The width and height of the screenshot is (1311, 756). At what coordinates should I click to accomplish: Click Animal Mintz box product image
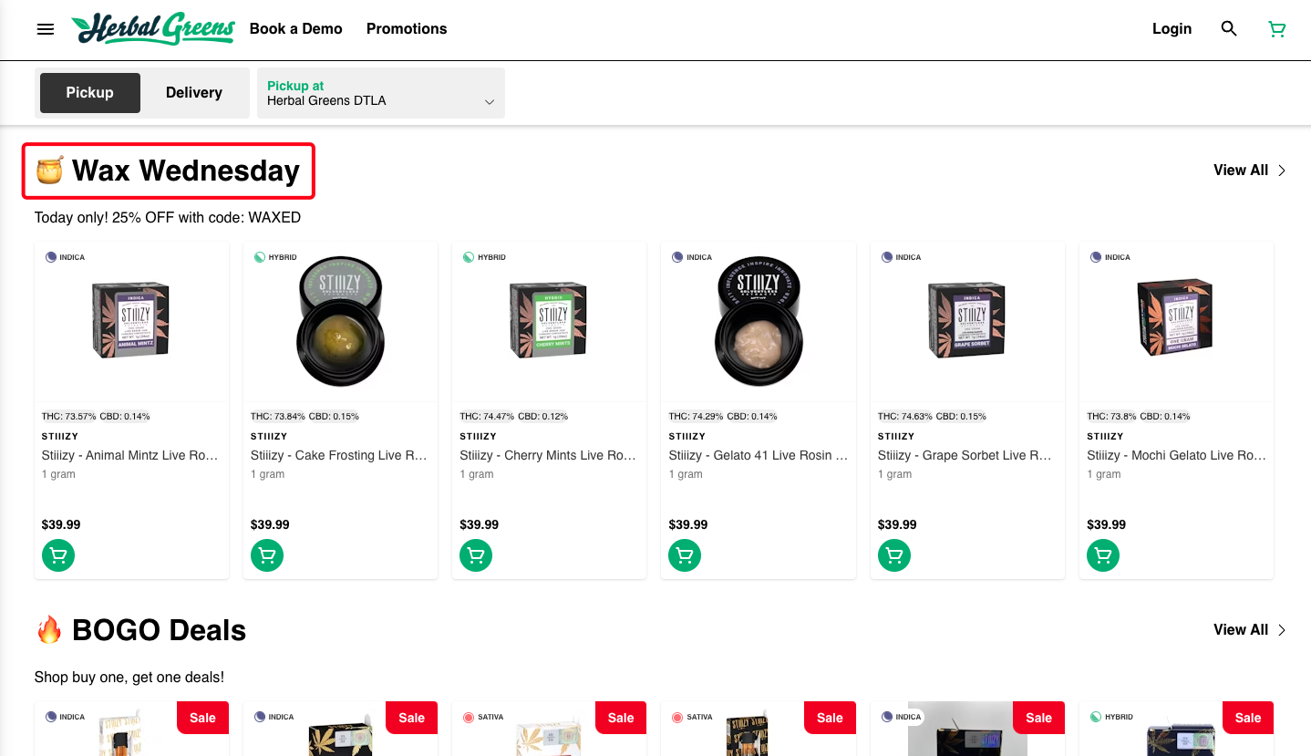[131, 319]
